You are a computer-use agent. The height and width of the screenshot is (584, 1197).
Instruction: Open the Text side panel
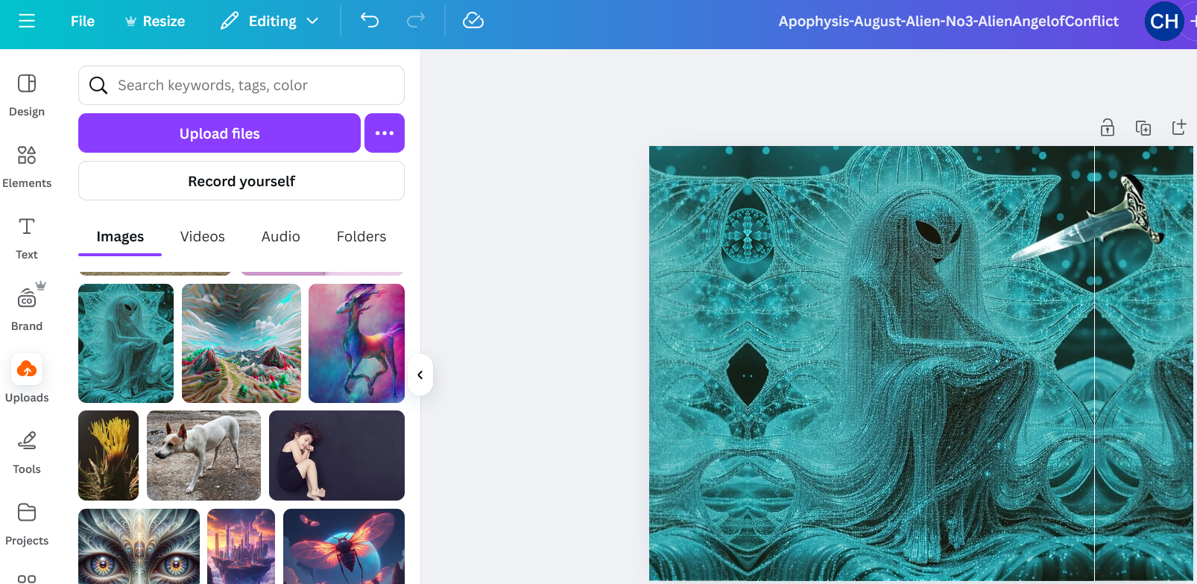click(27, 238)
